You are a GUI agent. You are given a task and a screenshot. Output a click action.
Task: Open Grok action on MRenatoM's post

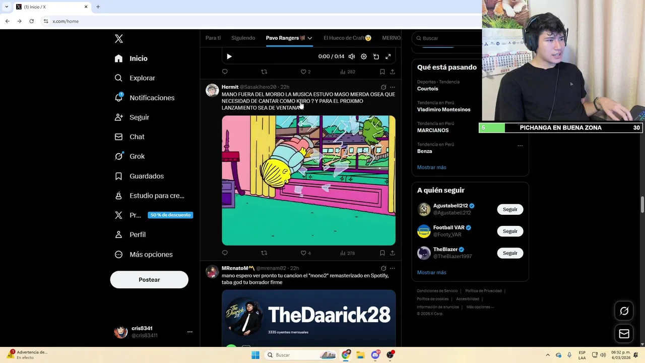383,268
